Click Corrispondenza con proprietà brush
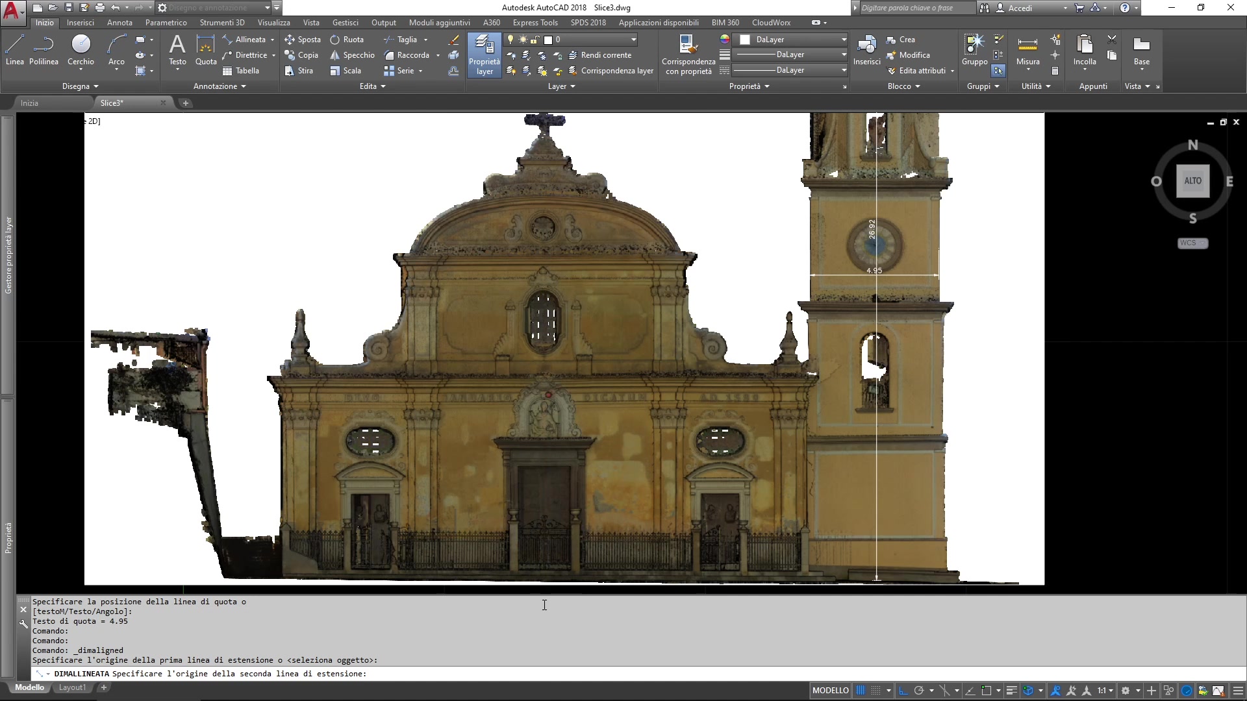The image size is (1247, 701). 688,55
